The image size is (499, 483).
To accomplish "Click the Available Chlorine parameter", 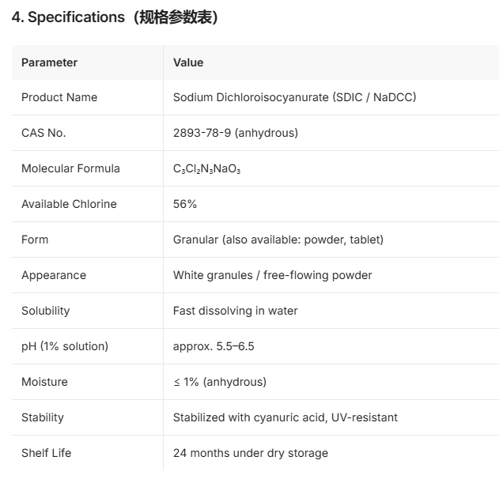I will point(69,204).
